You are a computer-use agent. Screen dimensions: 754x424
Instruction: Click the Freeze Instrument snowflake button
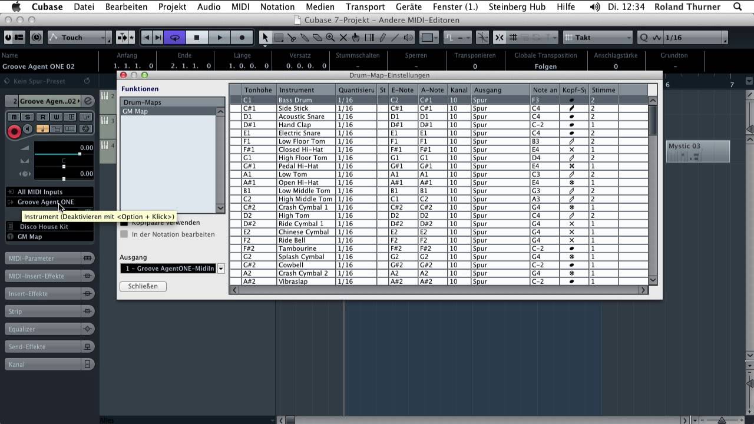(x=85, y=128)
